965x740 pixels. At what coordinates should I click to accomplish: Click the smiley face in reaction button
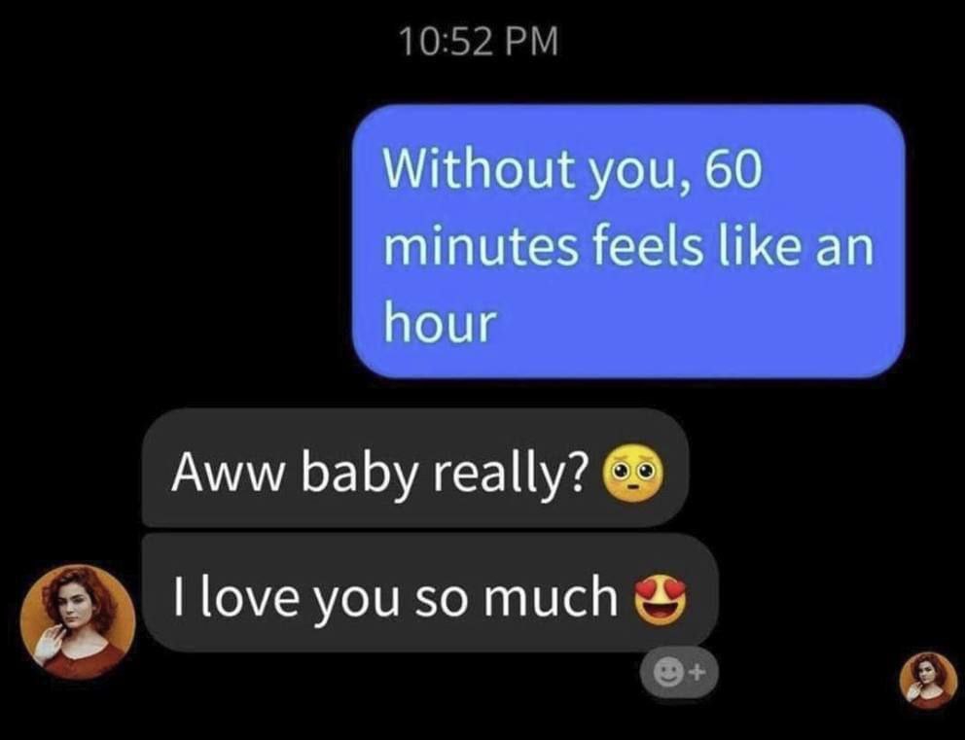(x=668, y=674)
